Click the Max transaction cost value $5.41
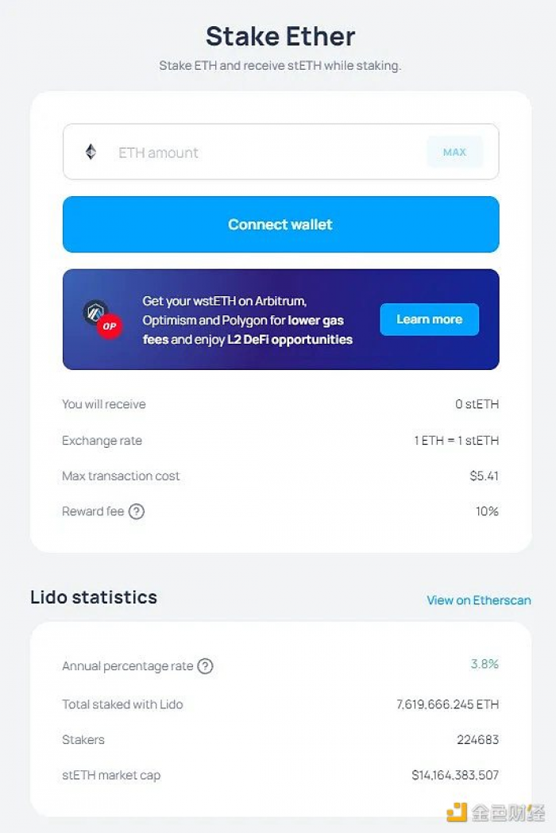 [x=485, y=476]
